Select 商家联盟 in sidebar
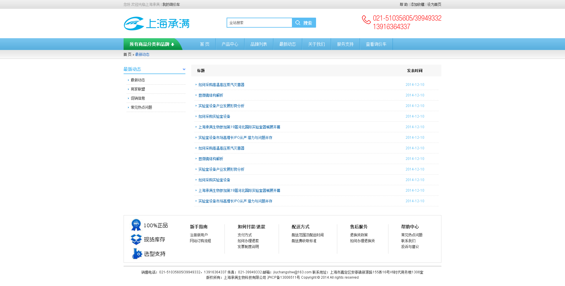This screenshot has height=286, width=565. coord(138,89)
